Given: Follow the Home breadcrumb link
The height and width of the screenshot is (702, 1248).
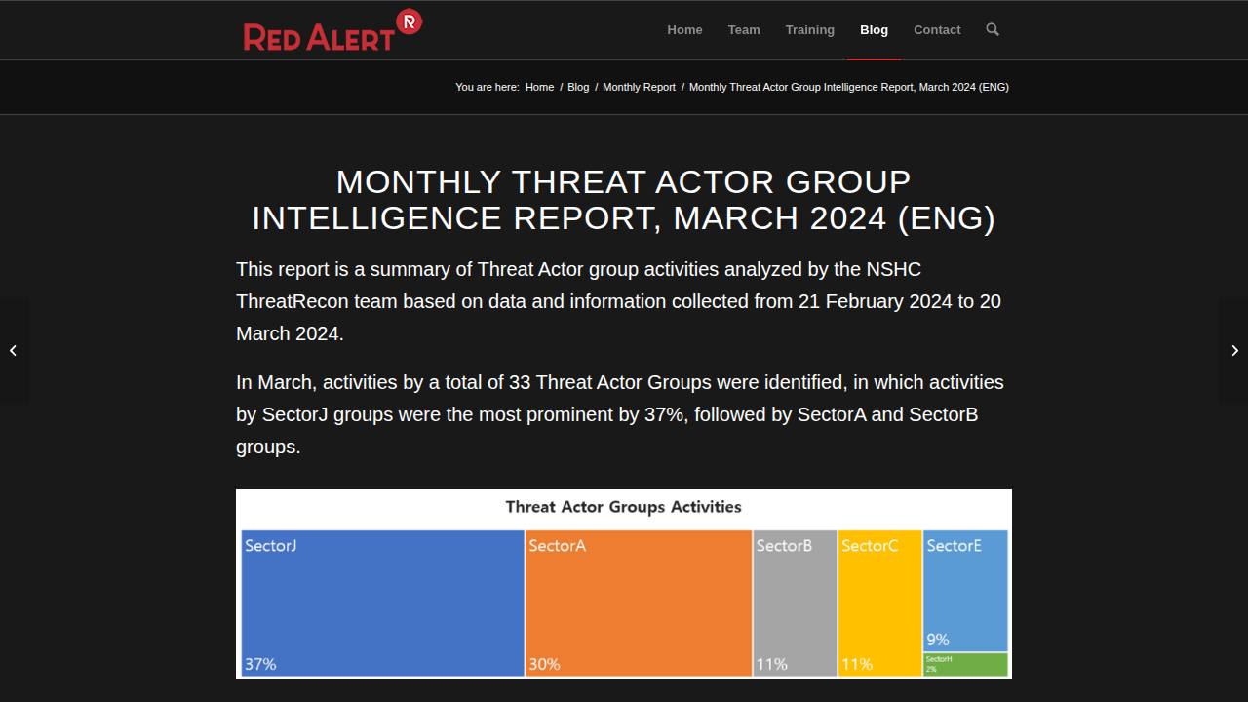Looking at the screenshot, I should point(539,87).
